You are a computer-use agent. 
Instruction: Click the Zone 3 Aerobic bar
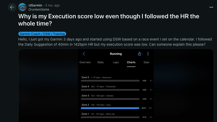click(x=110, y=99)
